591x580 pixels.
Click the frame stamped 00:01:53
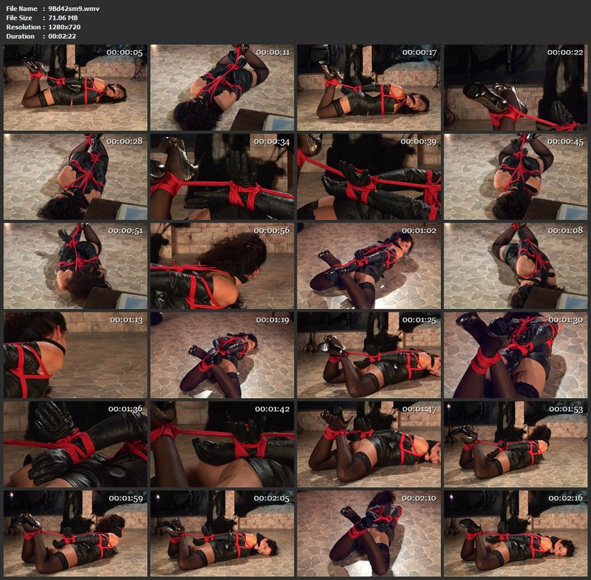516,444
